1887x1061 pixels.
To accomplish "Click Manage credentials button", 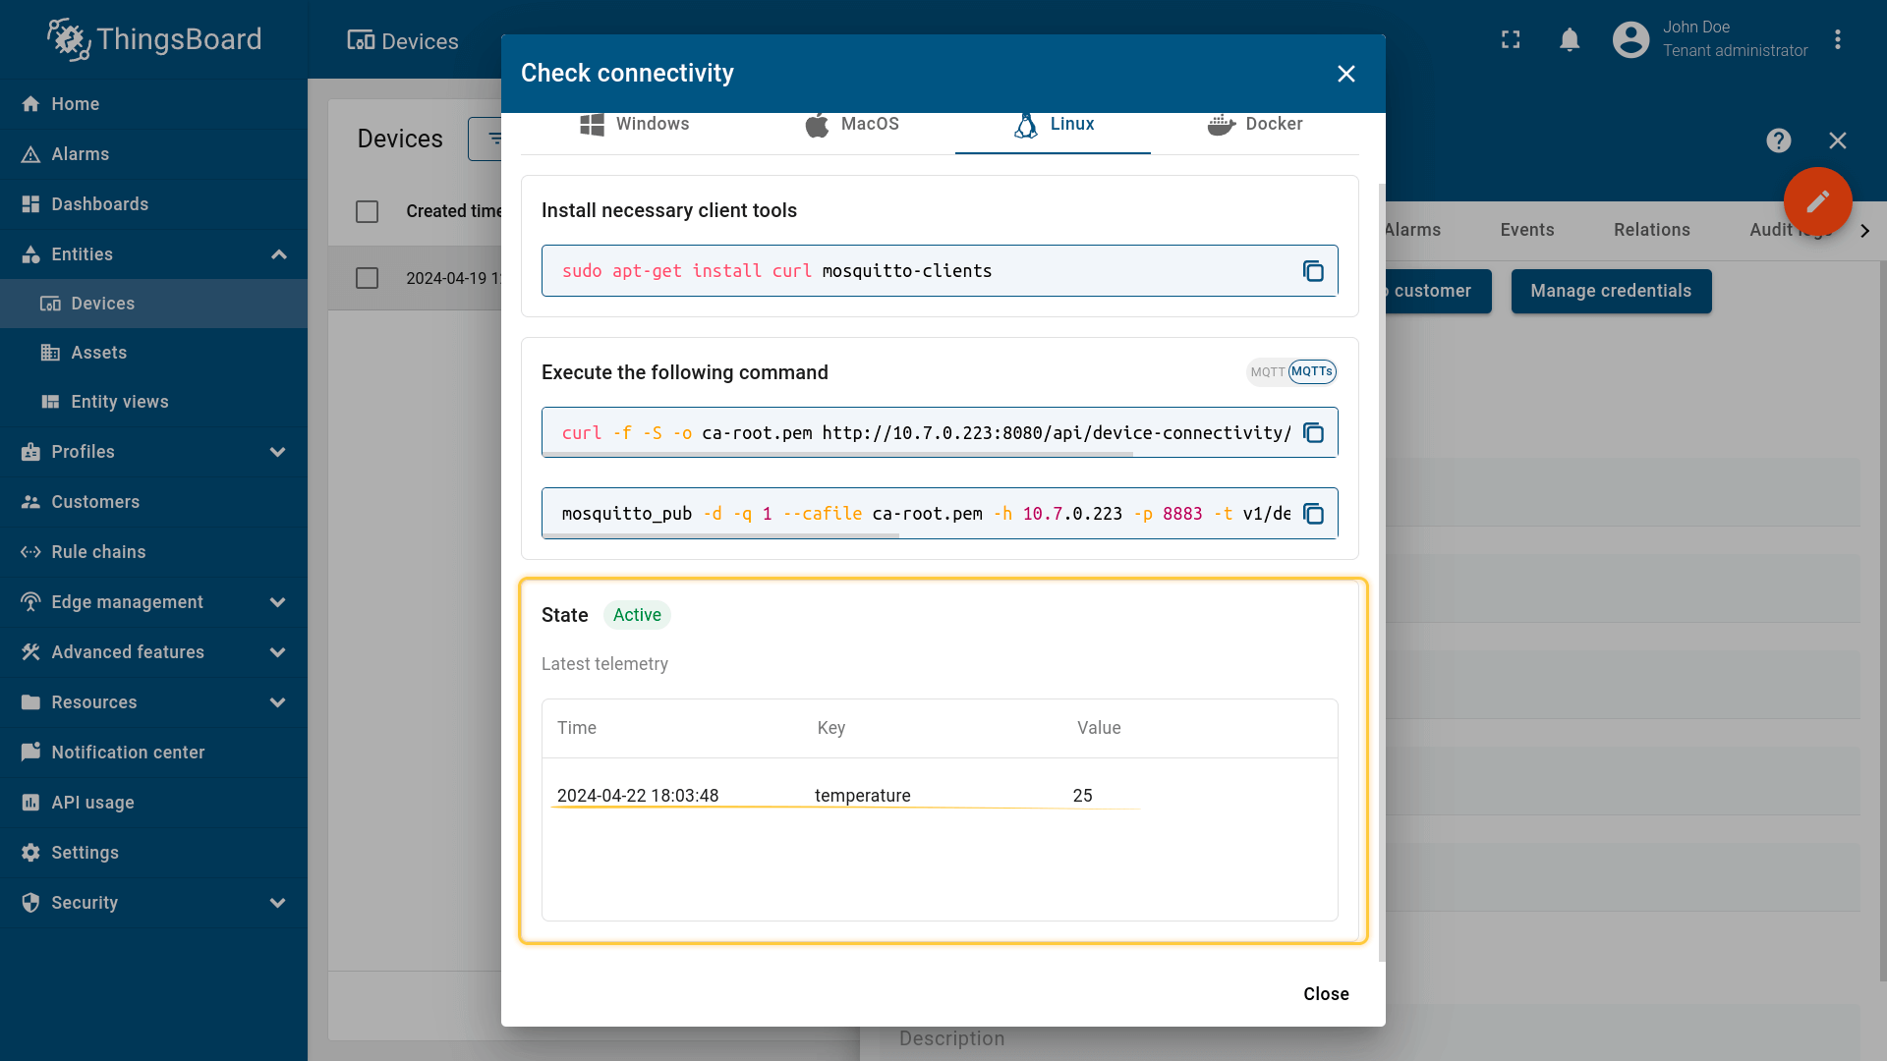I will tap(1610, 292).
